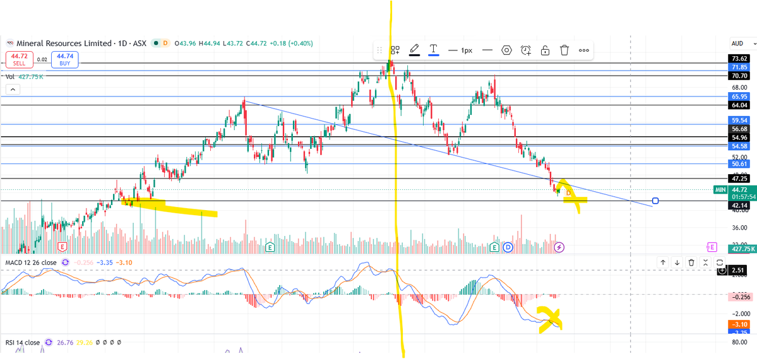Click the orange -3.10 signal label
The image size is (757, 359).
click(x=739, y=325)
